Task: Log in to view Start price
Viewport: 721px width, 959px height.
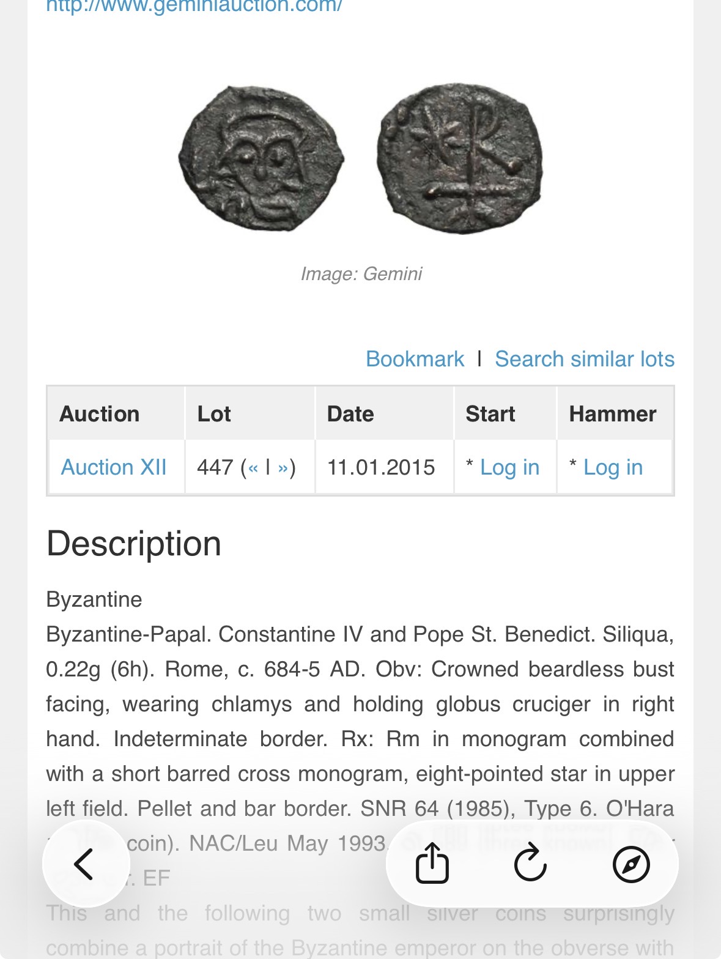Action: (509, 467)
